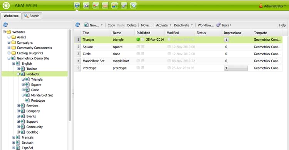Image resolution: width=289 pixels, height=150 pixels.
Task: Switch to the Websites tab
Action: pyautogui.click(x=11, y=16)
